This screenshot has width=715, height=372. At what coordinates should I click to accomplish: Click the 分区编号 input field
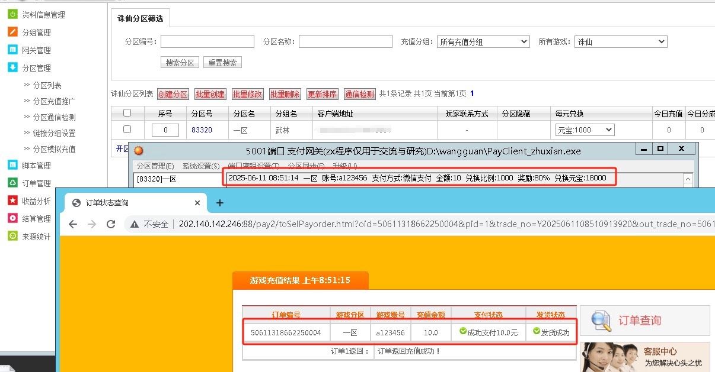(208, 41)
